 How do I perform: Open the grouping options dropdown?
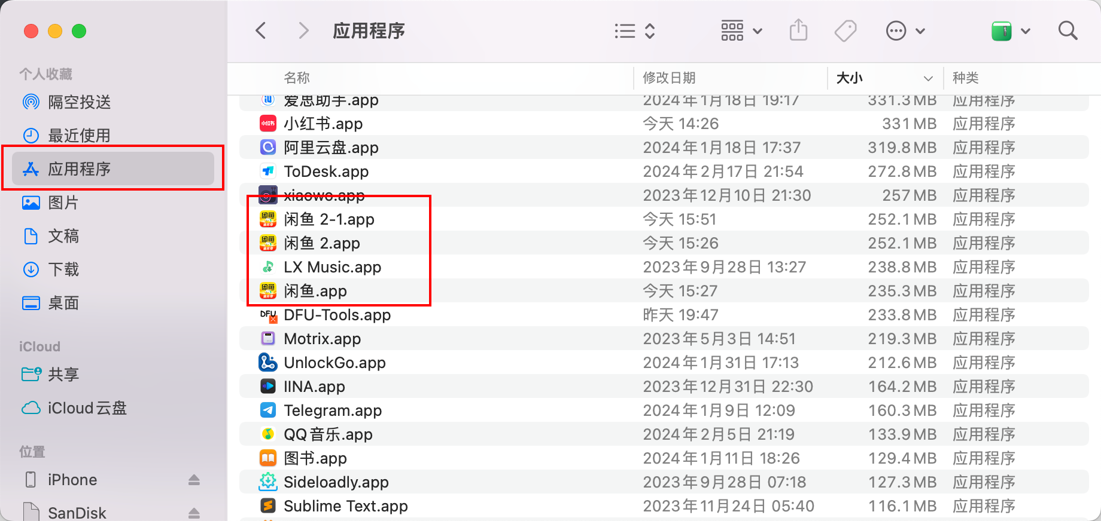coord(741,30)
